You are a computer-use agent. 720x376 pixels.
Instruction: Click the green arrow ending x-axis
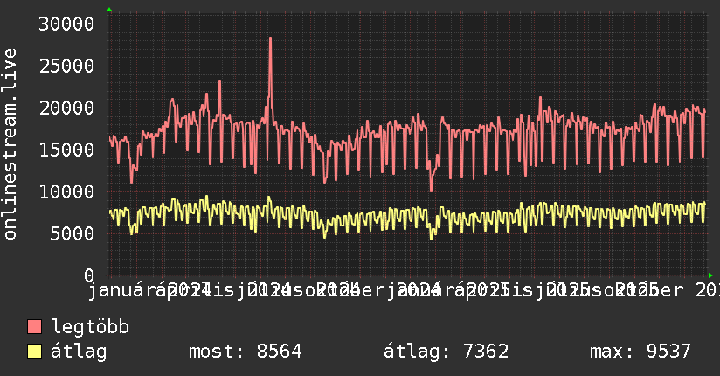pos(710,275)
